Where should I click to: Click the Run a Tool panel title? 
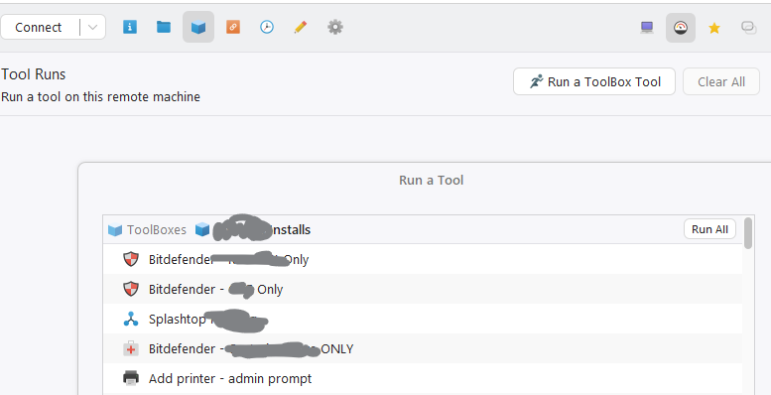(432, 180)
